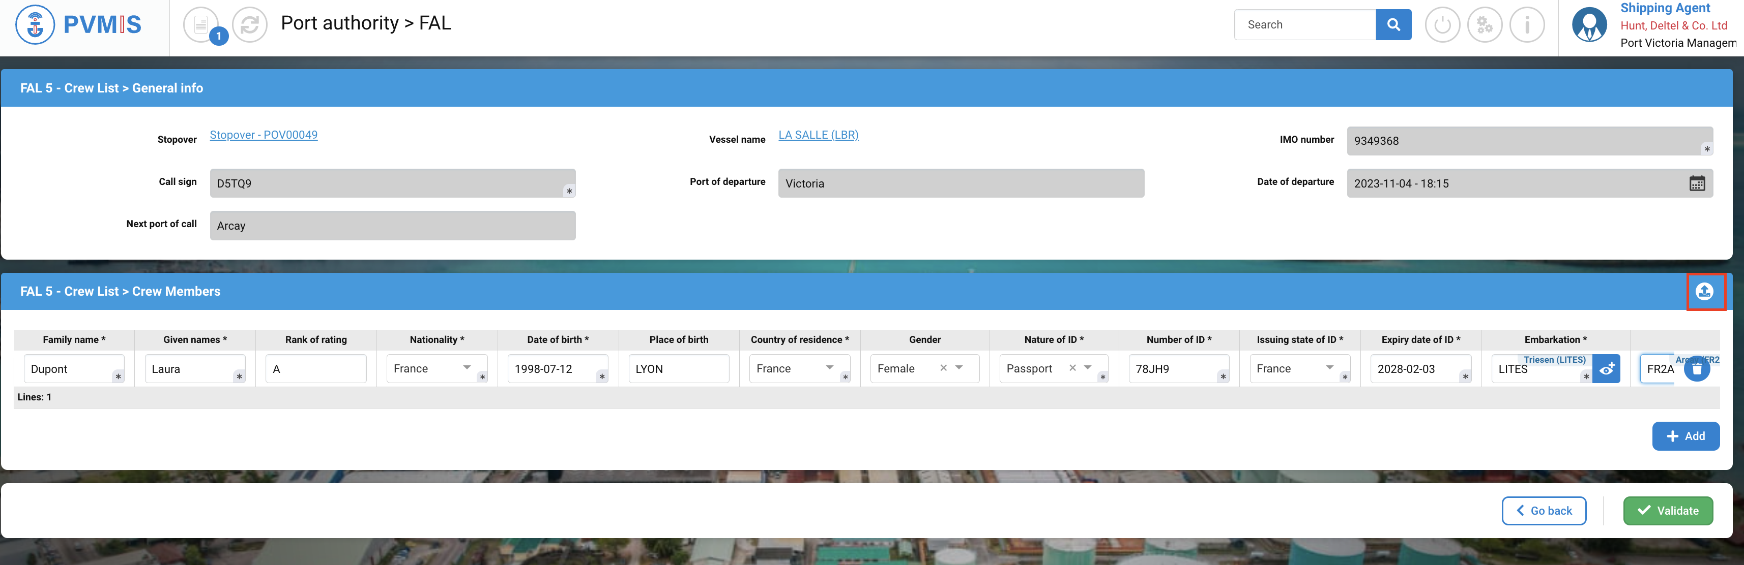Click the eye-plus icon beside Embarkation field
The width and height of the screenshot is (1744, 565).
coord(1606,369)
